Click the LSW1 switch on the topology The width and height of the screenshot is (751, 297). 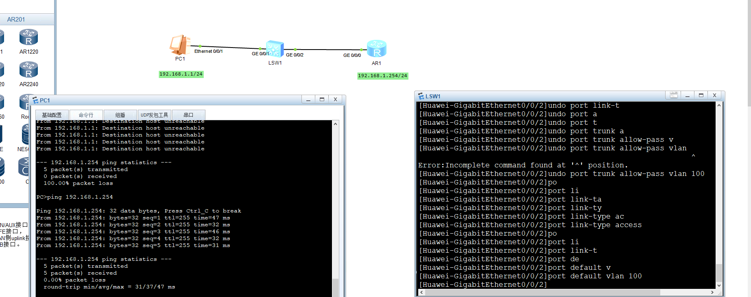[x=275, y=49]
